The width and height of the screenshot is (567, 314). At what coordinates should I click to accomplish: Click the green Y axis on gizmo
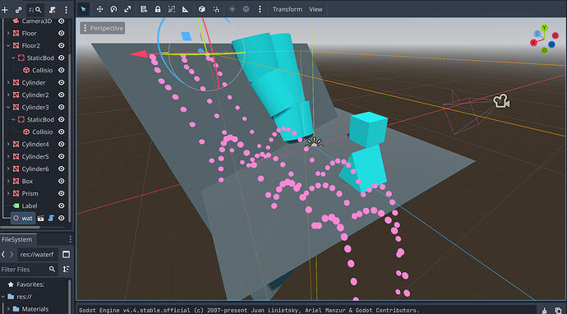click(544, 28)
